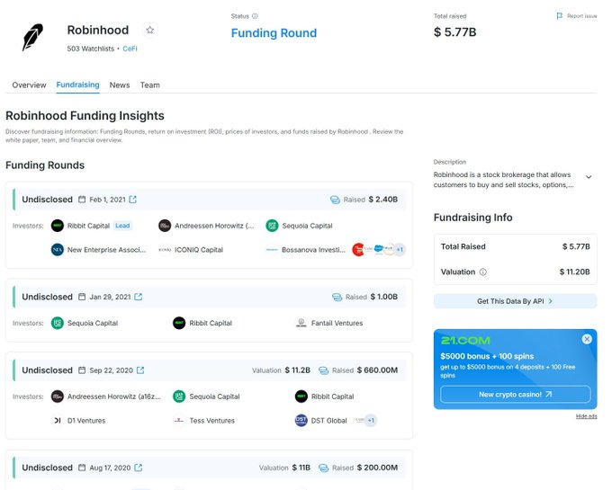Screen dimensions: 612x490
Task: Open Sequoia Capital in Sep 22, 2020 round
Action: (214, 396)
